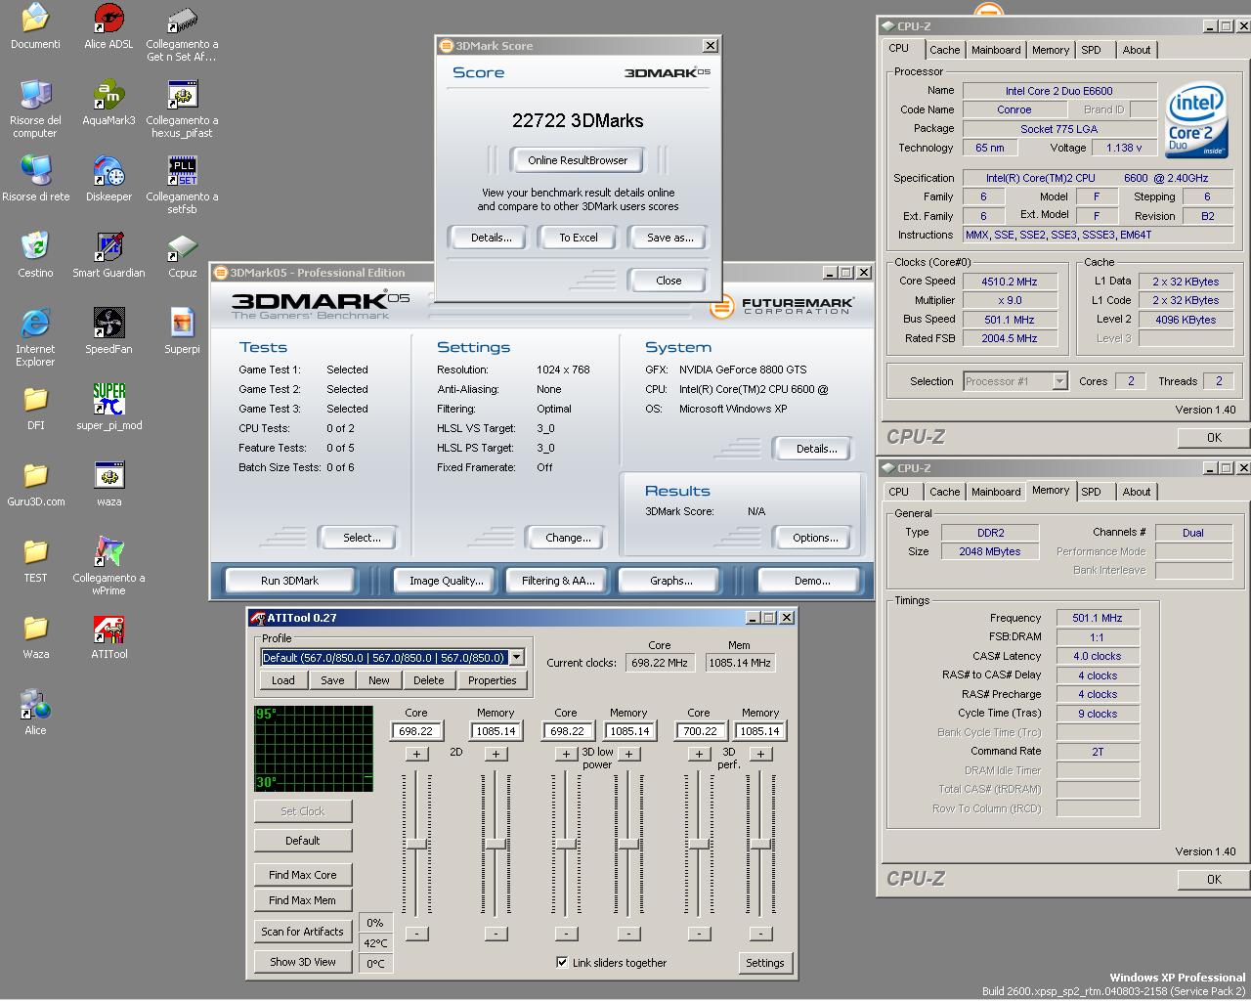Open Collegamento a Get n Set shortcut
Screen dimensions: 1251x1001
[x=182, y=32]
